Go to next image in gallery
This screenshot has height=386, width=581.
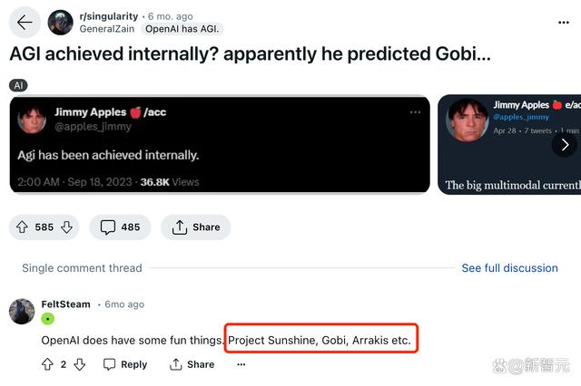point(564,144)
